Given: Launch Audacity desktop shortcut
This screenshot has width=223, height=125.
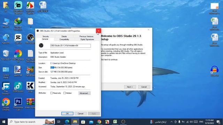Looking at the screenshot, I should [x=215, y=71].
